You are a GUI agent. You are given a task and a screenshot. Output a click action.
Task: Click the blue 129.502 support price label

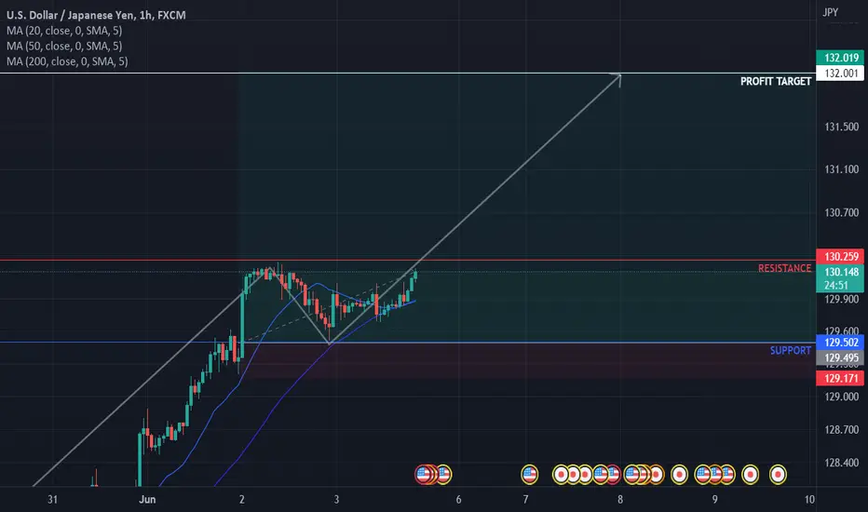coord(840,342)
